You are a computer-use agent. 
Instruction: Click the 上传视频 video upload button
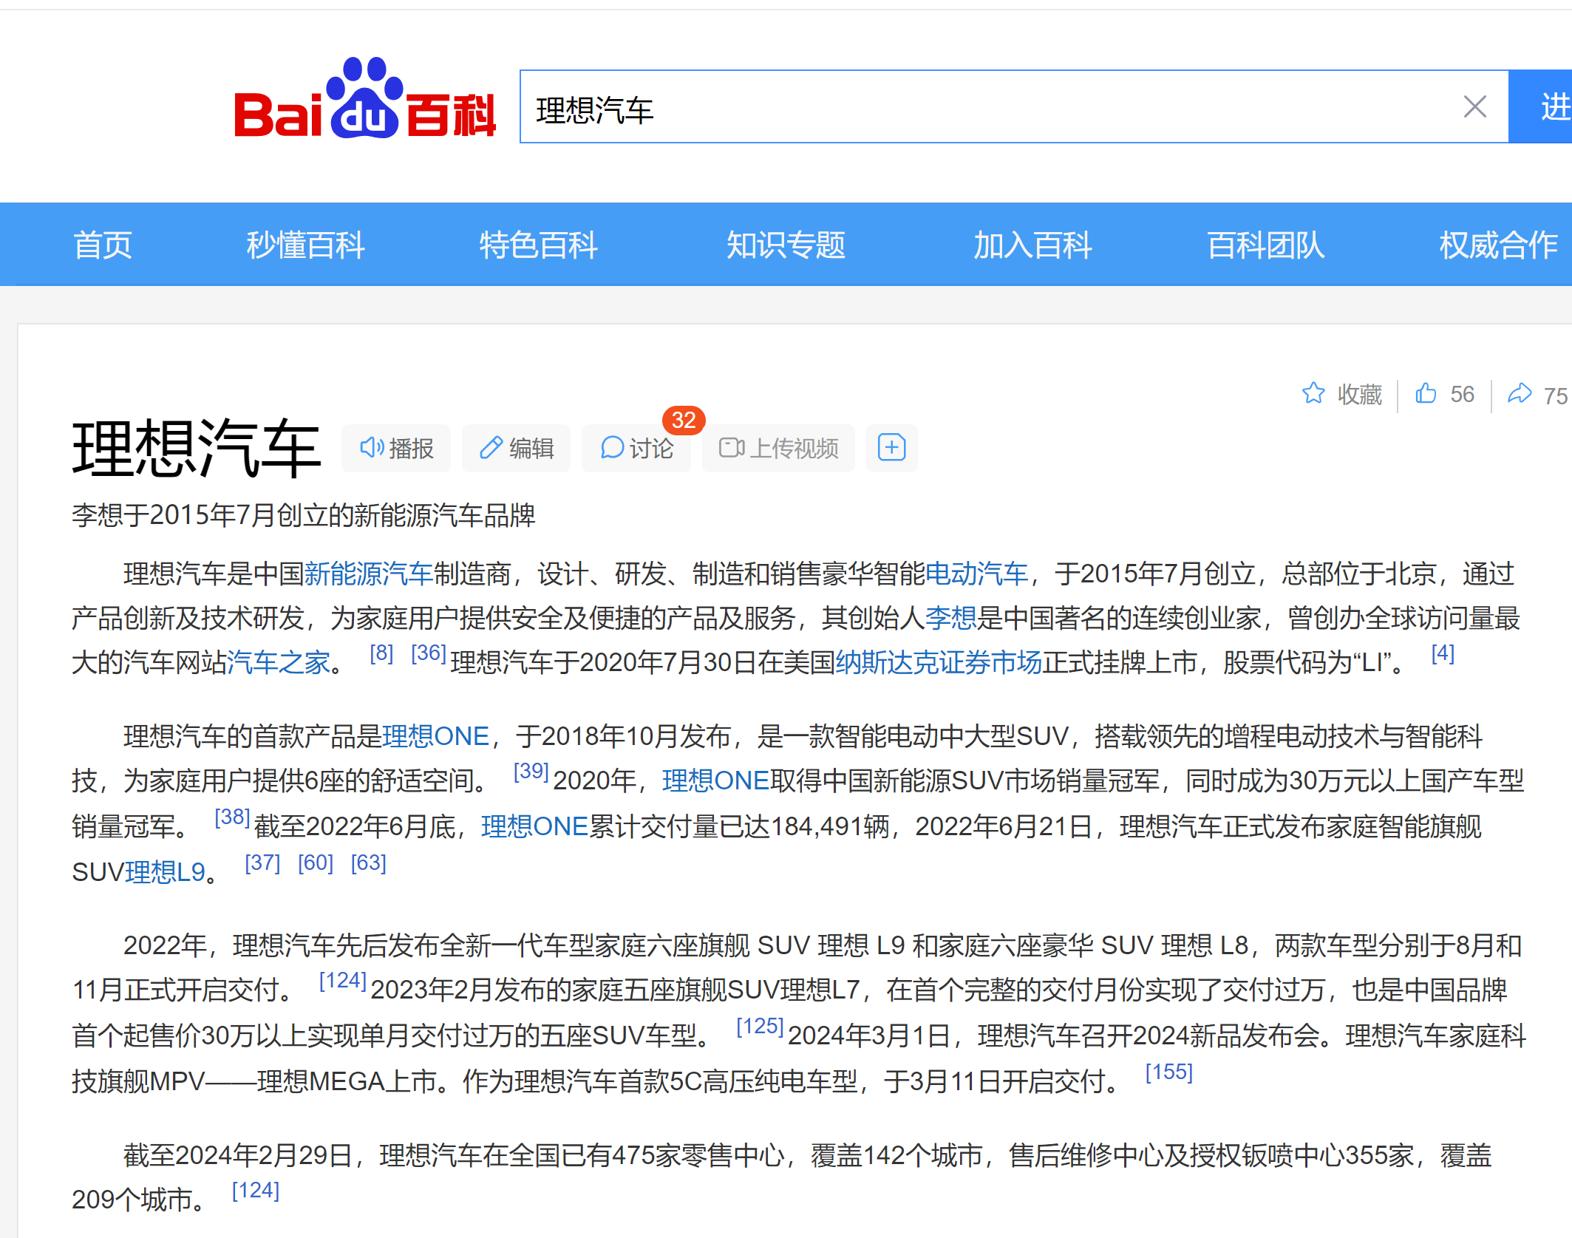coord(778,448)
